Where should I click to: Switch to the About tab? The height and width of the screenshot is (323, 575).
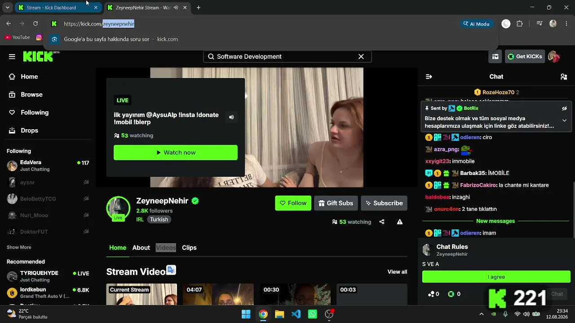[x=141, y=248]
